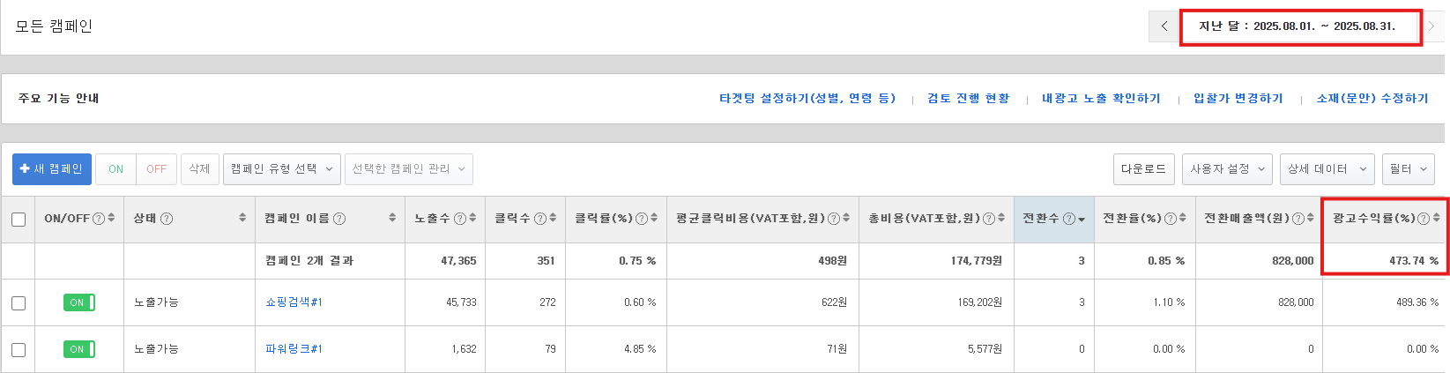Click the help icon next to 클릭수
The width and height of the screenshot is (1450, 373).
point(540,218)
